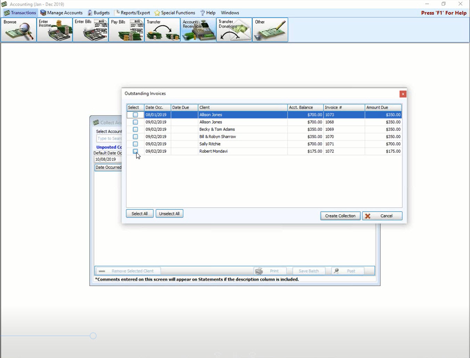The image size is (470, 358).
Task: Check Sally Ritchie's invoice 1071 checkbox
Action: 135,144
